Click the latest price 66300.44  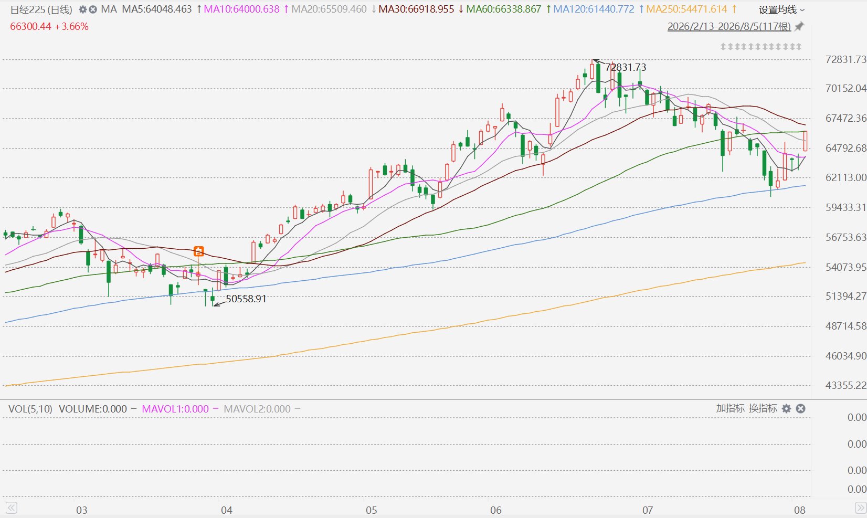point(30,26)
